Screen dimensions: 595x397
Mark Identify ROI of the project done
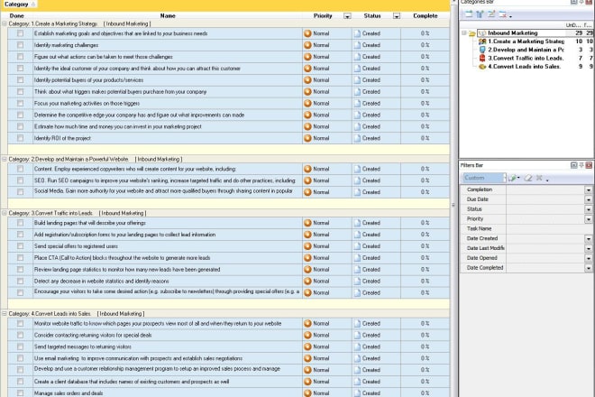(x=20, y=138)
